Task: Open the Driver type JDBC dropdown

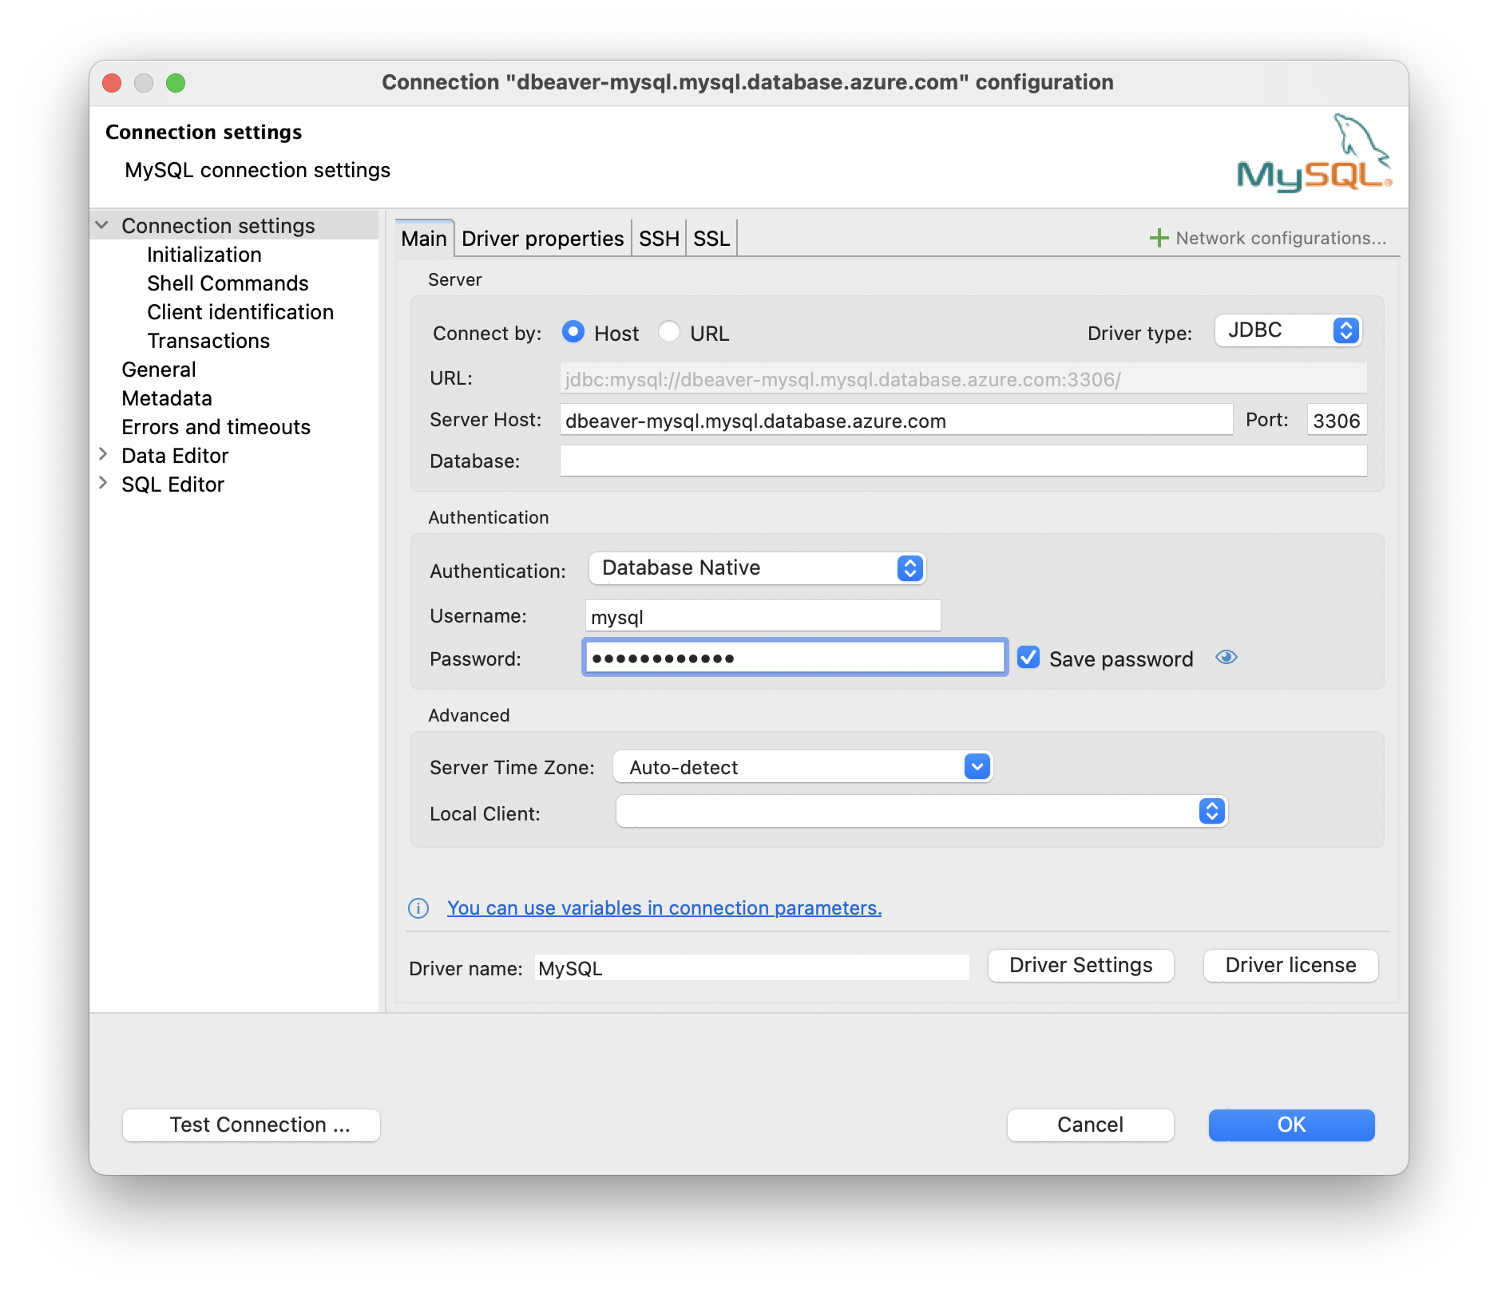Action: tap(1287, 330)
